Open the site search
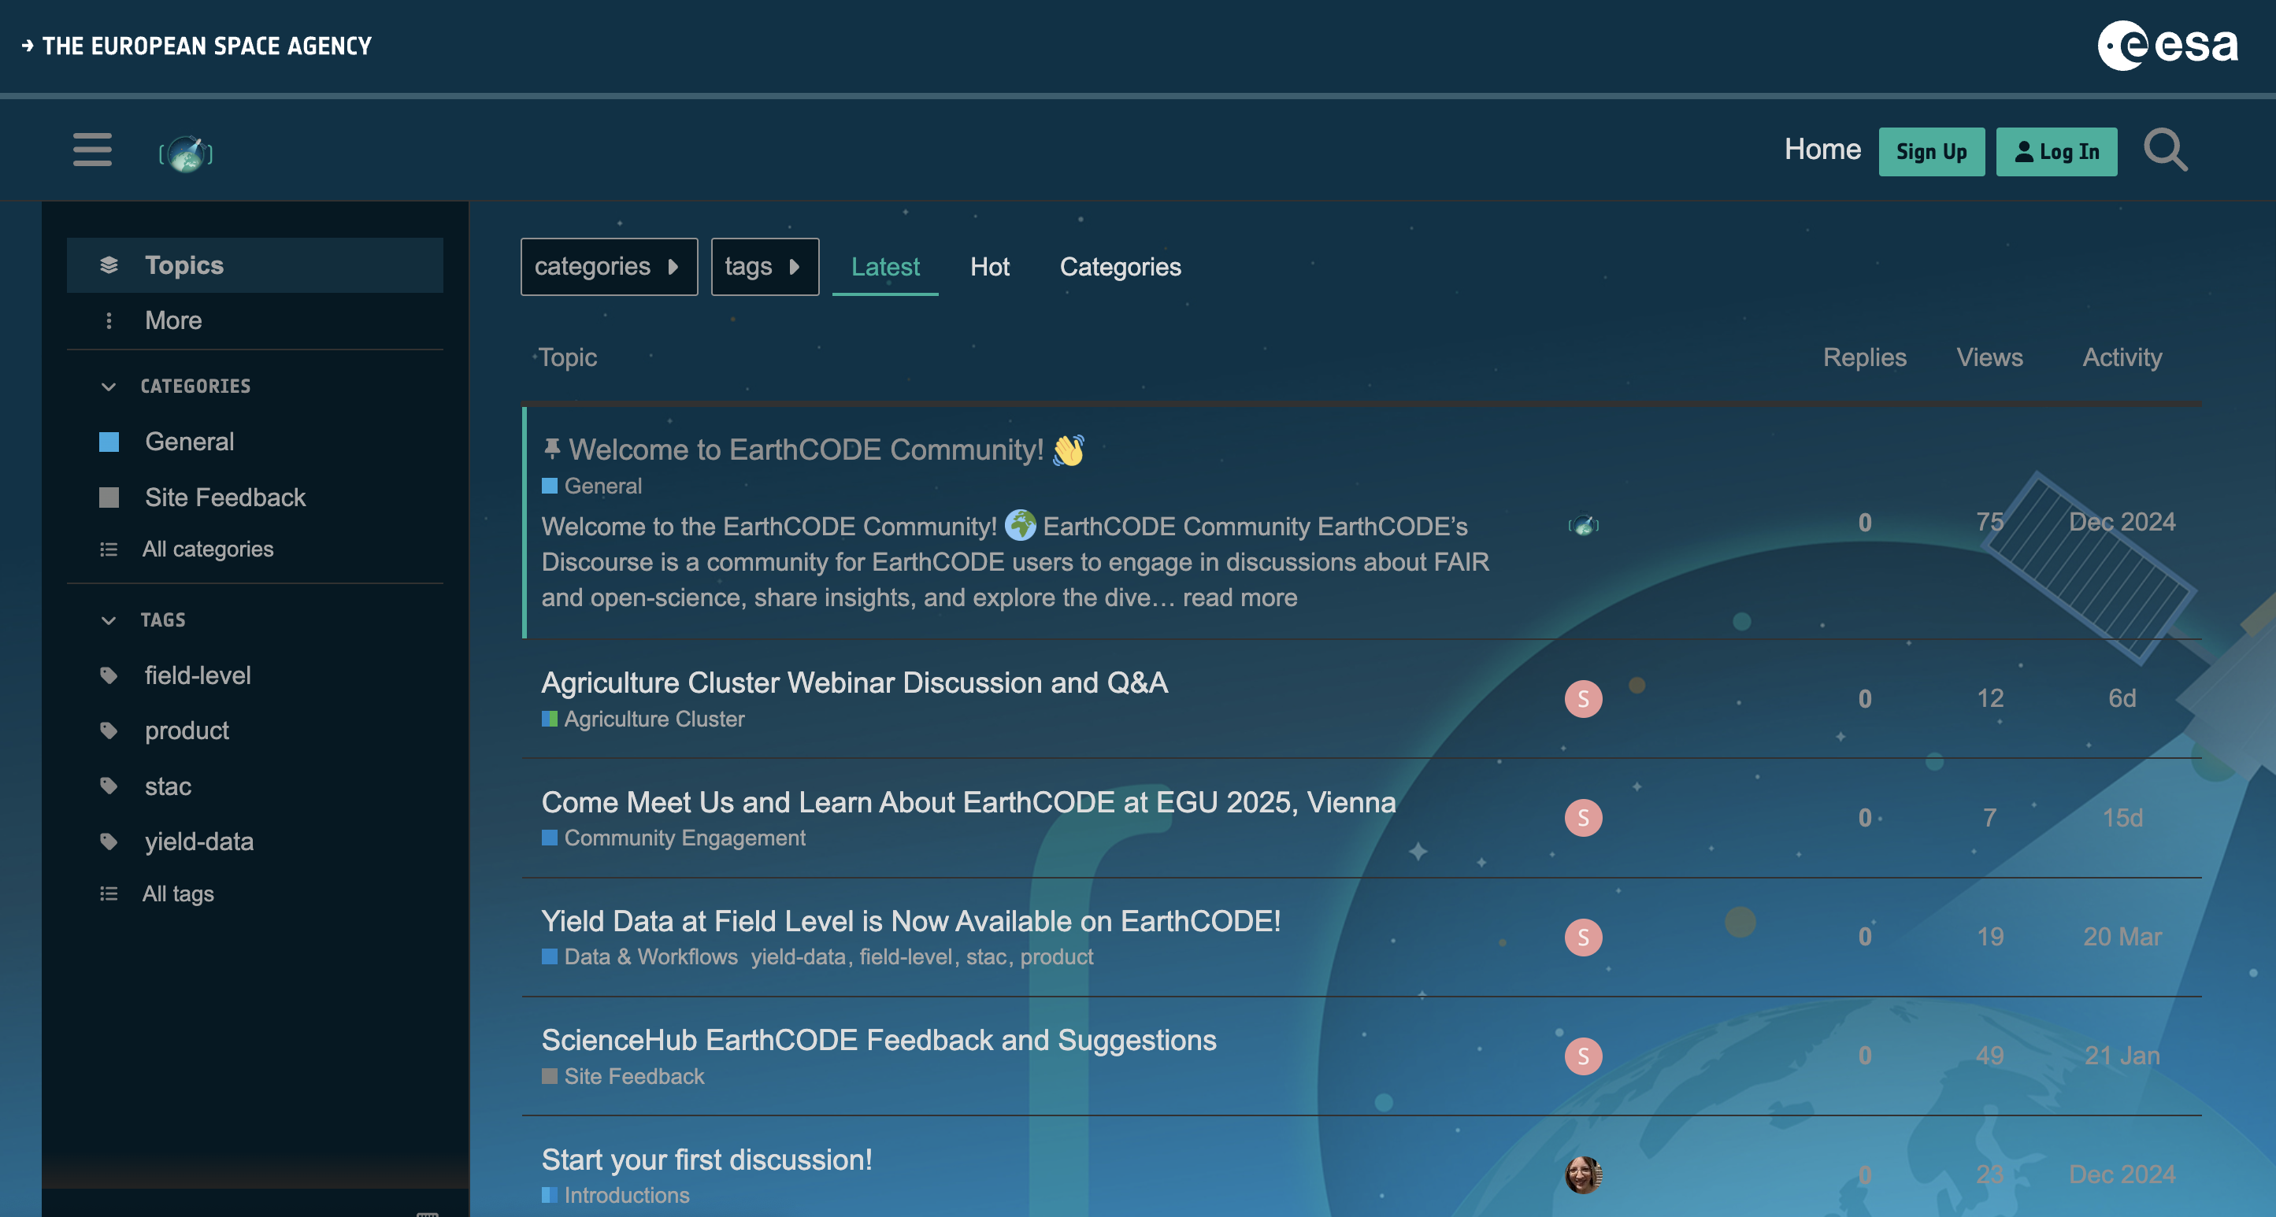The image size is (2276, 1217). tap(2165, 150)
